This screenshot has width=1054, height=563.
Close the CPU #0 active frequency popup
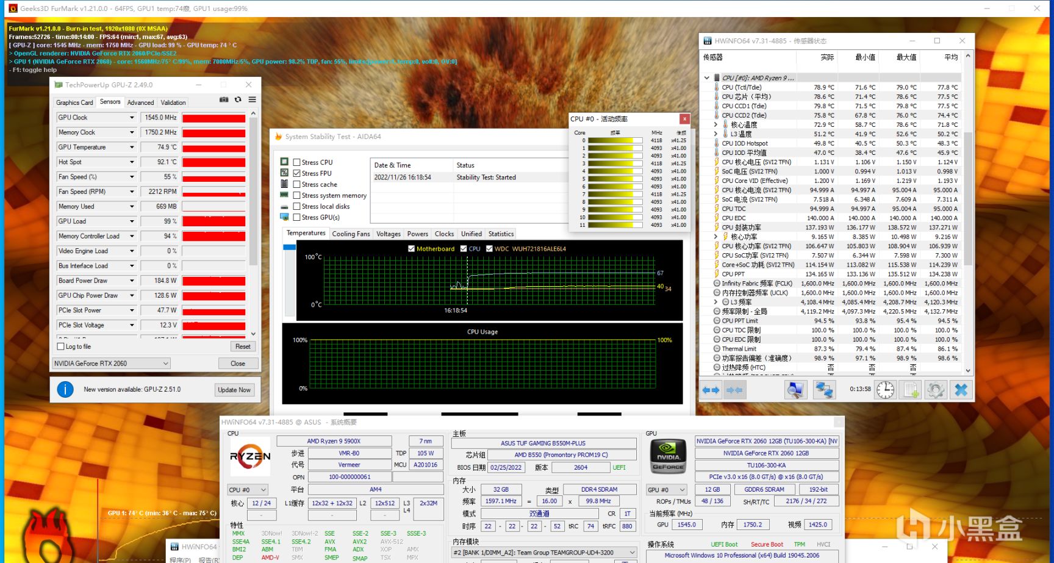pos(684,119)
